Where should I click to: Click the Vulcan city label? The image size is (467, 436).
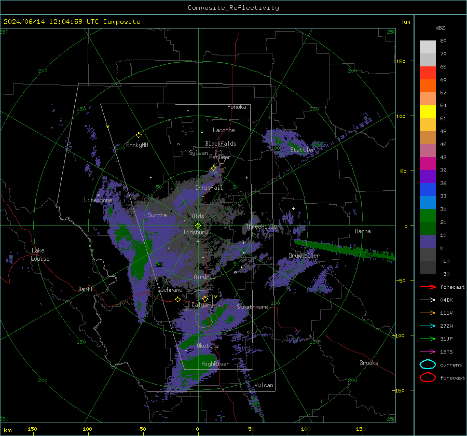(x=264, y=385)
